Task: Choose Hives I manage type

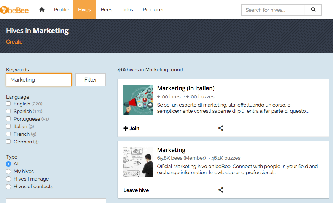Action: tap(8, 179)
